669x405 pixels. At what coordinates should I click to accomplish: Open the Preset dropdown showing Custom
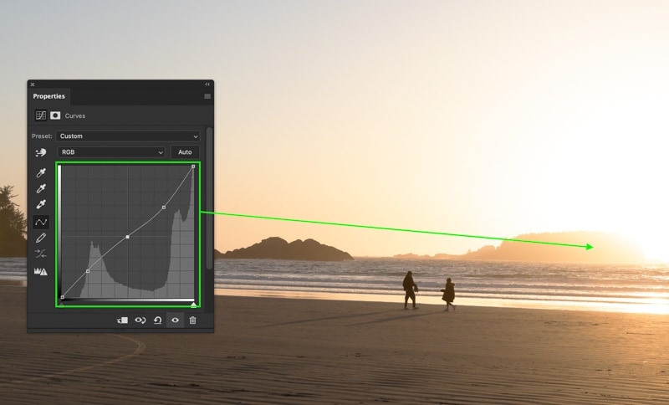[128, 136]
